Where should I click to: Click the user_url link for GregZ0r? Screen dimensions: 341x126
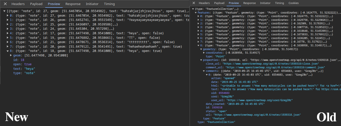(260, 100)
